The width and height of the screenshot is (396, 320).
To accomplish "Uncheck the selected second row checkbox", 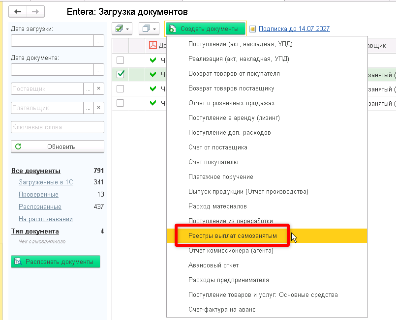I will coord(121,75).
